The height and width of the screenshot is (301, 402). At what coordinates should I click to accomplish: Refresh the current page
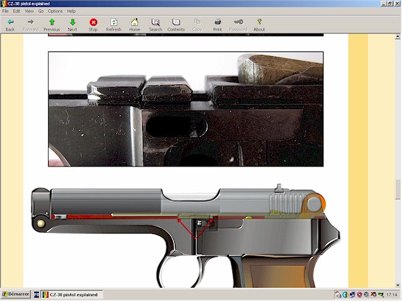114,25
